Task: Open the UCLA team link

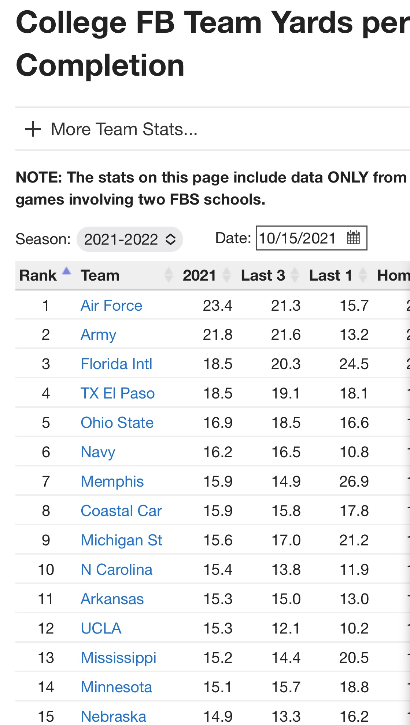Action: click(x=101, y=628)
